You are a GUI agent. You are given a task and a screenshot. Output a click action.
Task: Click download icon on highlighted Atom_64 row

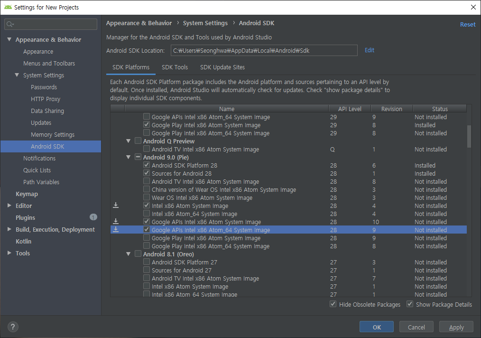tap(116, 229)
